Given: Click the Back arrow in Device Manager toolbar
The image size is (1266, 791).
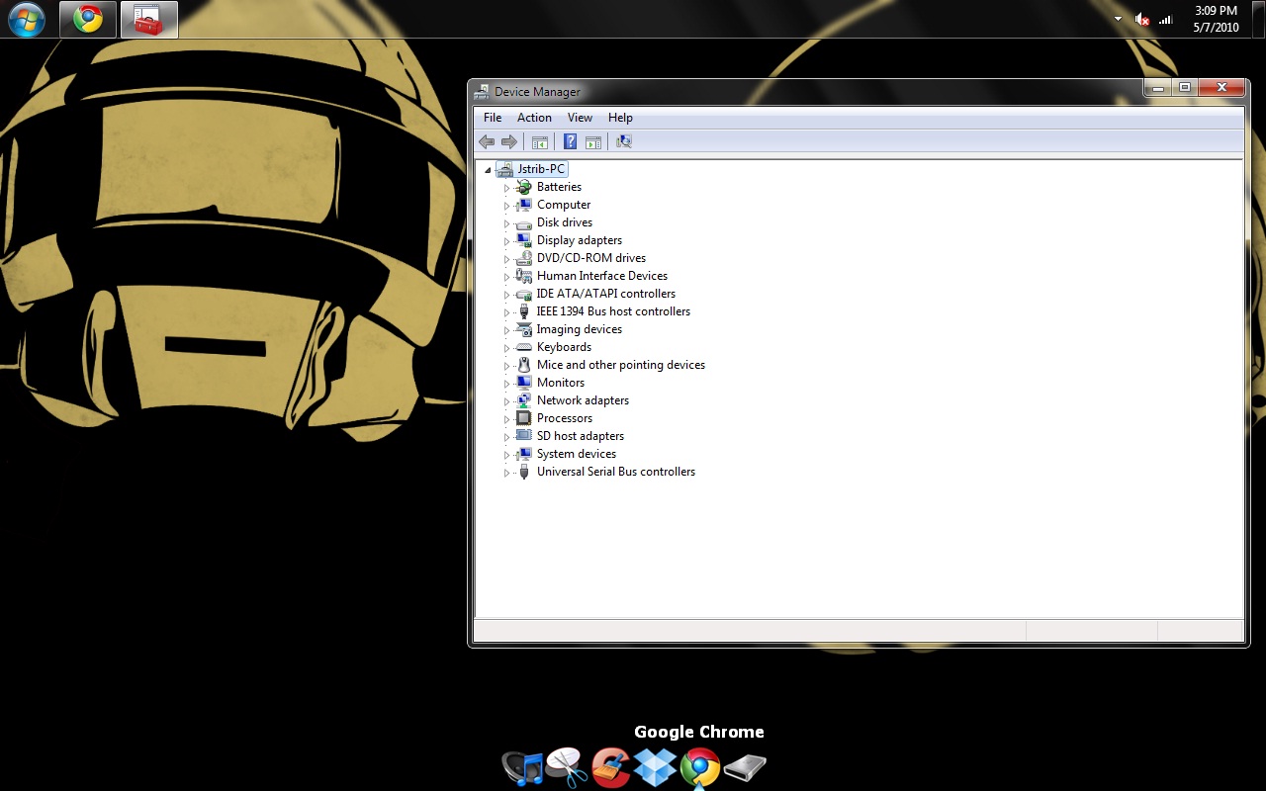Looking at the screenshot, I should pos(486,141).
